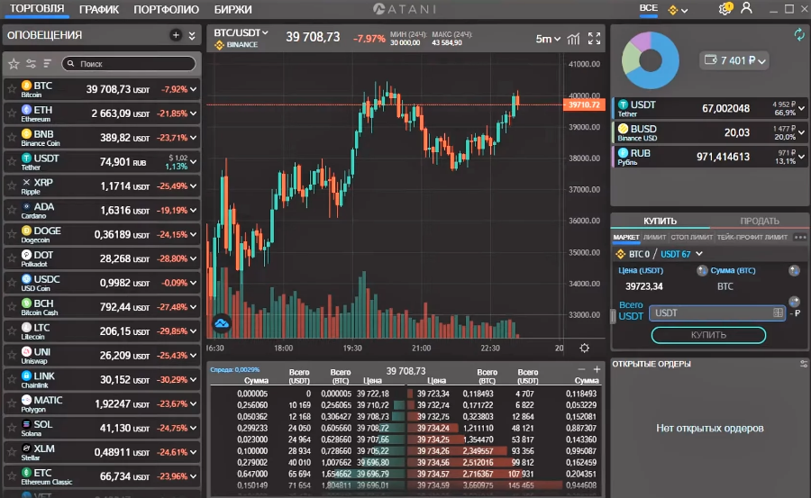Switch to the График tab
811x498 pixels.
pos(99,9)
